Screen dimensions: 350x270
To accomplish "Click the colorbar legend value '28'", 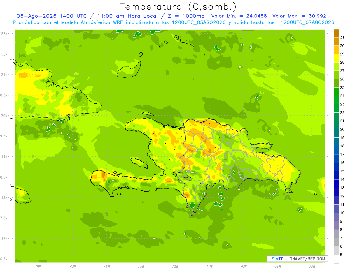I will (342, 62).
